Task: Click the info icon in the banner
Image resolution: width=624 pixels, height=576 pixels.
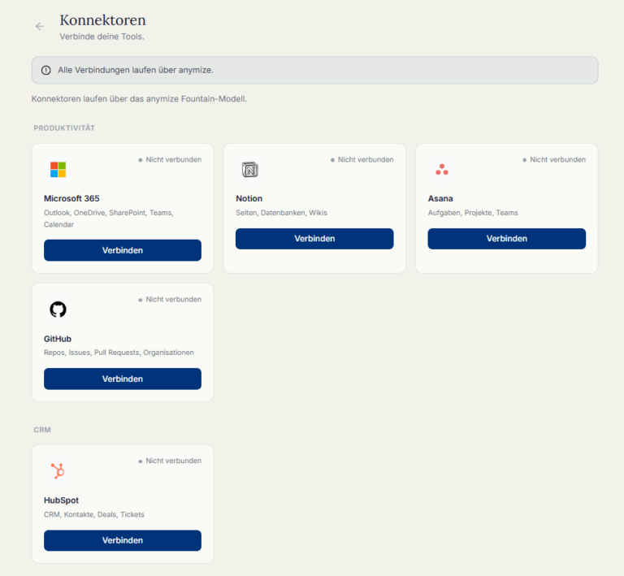Action: coord(46,70)
